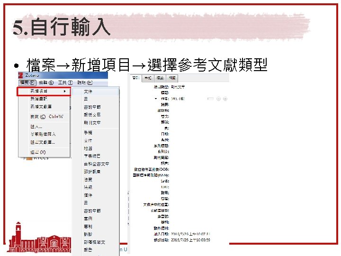
Task: Click the URL field in info pane
Action: [x=199, y=187]
